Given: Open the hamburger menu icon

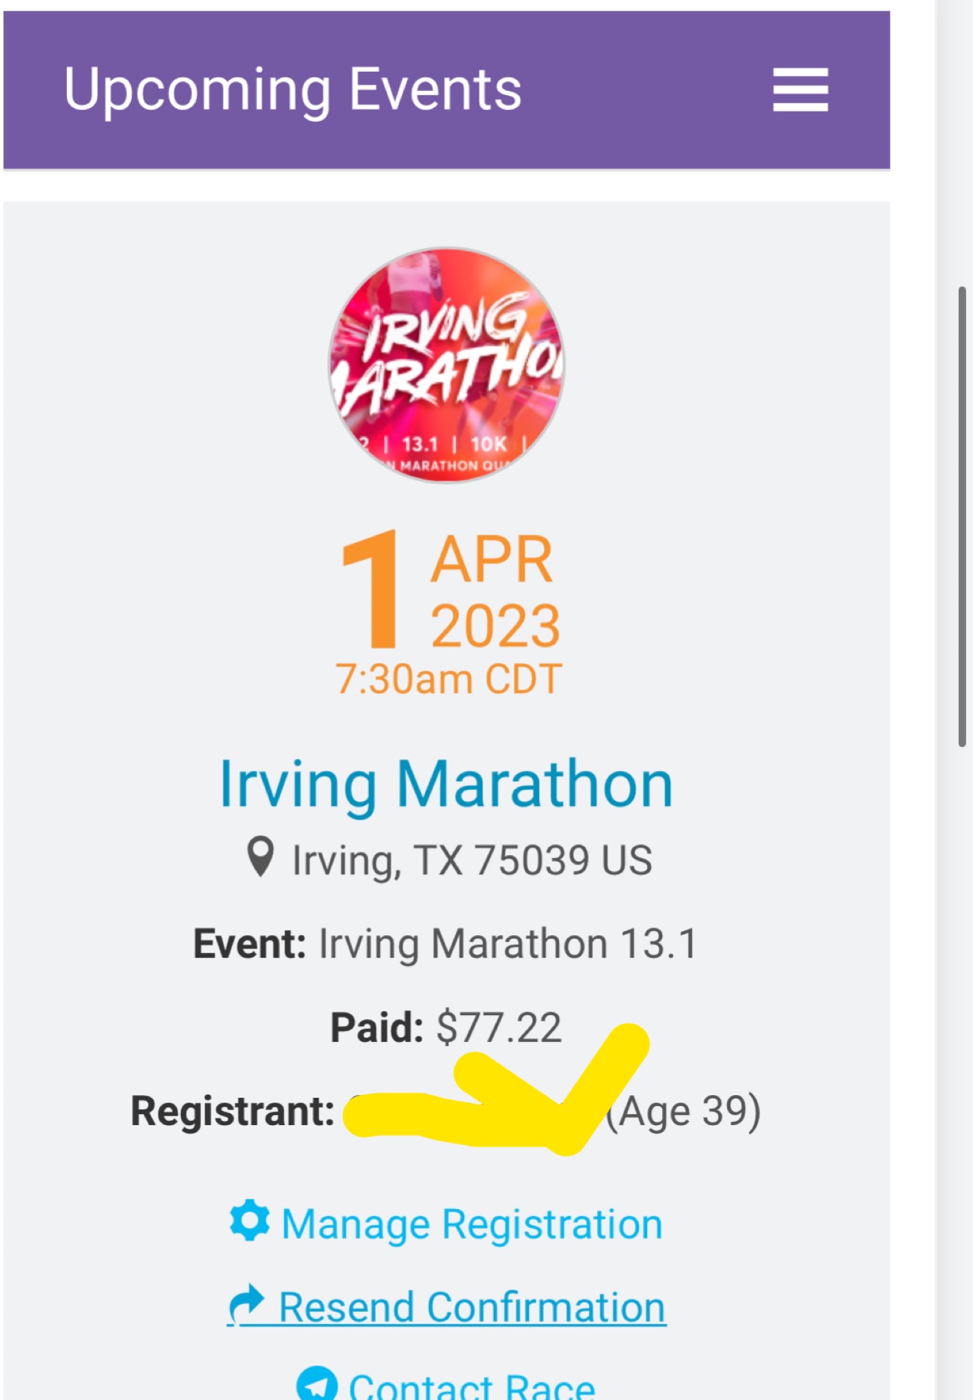Looking at the screenshot, I should click(x=800, y=89).
